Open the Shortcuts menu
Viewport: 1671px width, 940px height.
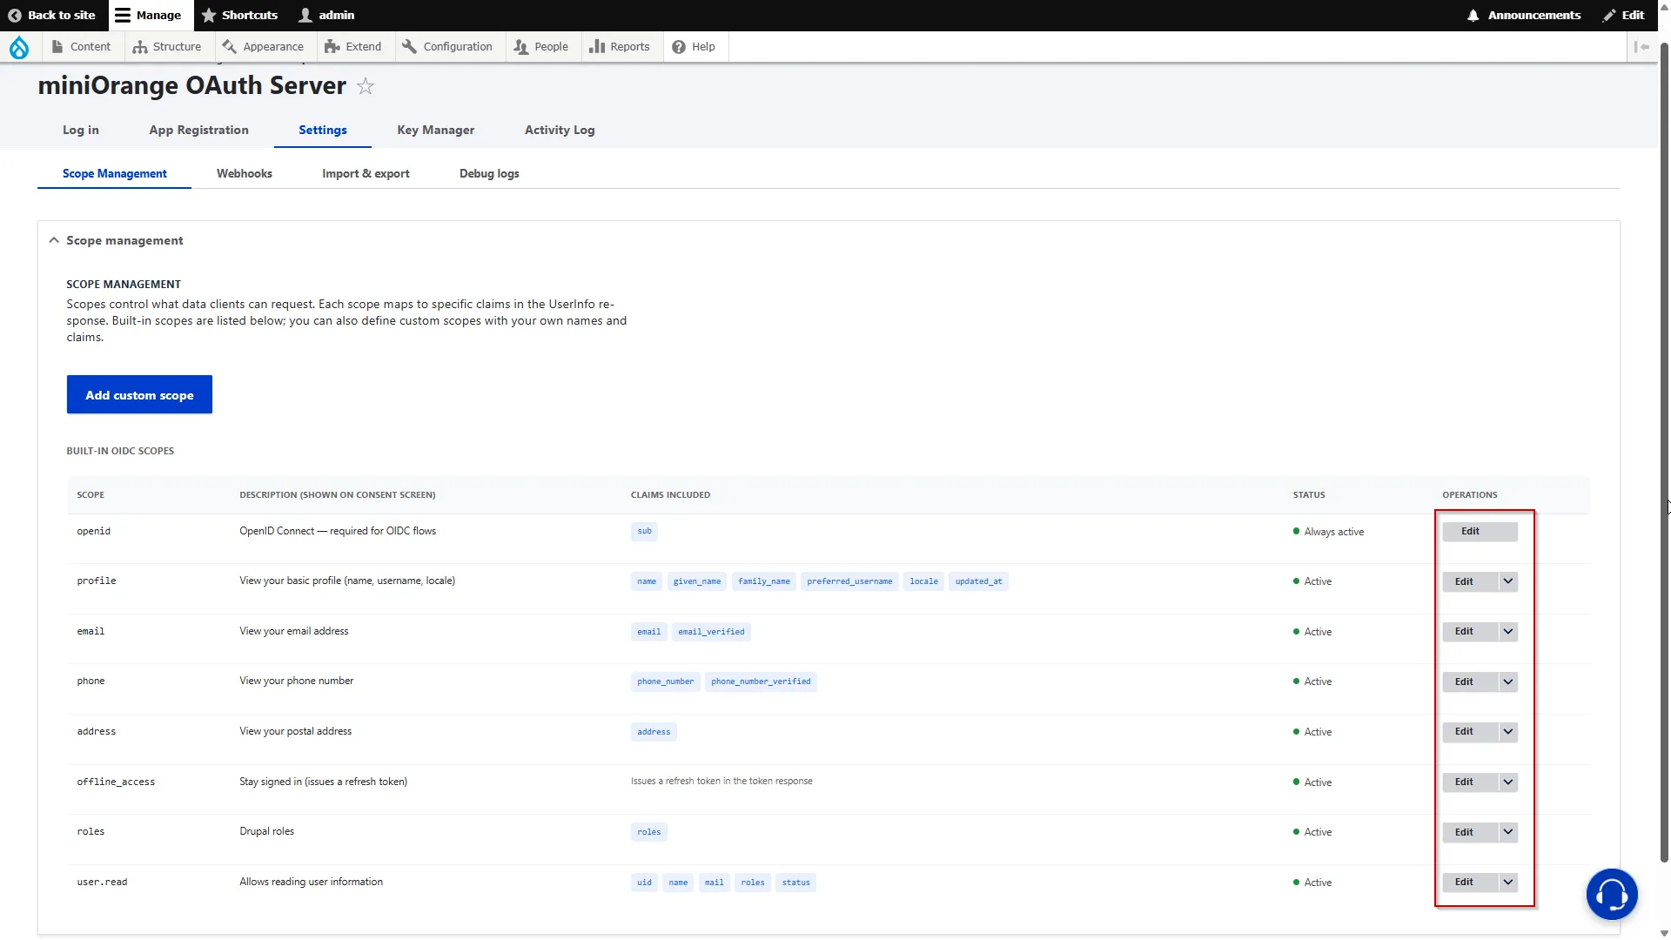pyautogui.click(x=240, y=15)
